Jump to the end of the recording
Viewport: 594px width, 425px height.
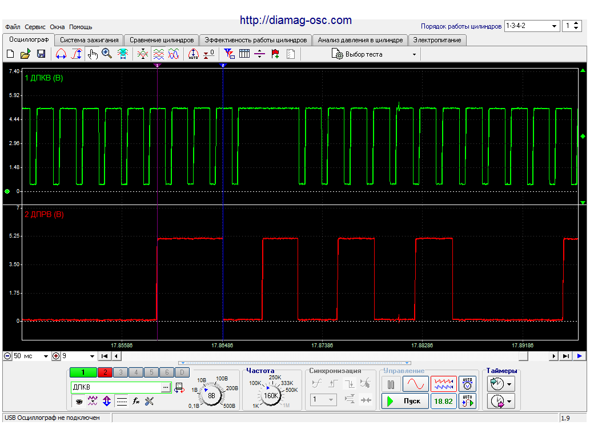click(565, 356)
